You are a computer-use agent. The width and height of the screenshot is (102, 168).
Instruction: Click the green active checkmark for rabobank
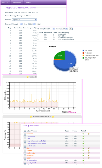[x=83, y=146]
